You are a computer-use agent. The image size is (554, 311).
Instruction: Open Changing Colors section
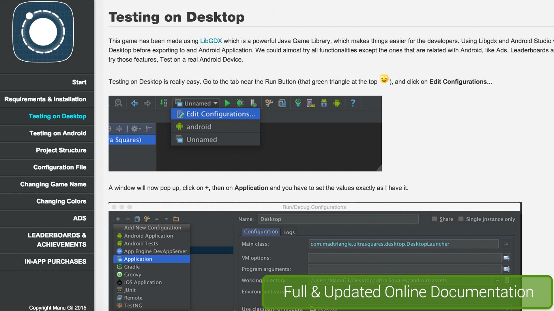pyautogui.click(x=47, y=201)
